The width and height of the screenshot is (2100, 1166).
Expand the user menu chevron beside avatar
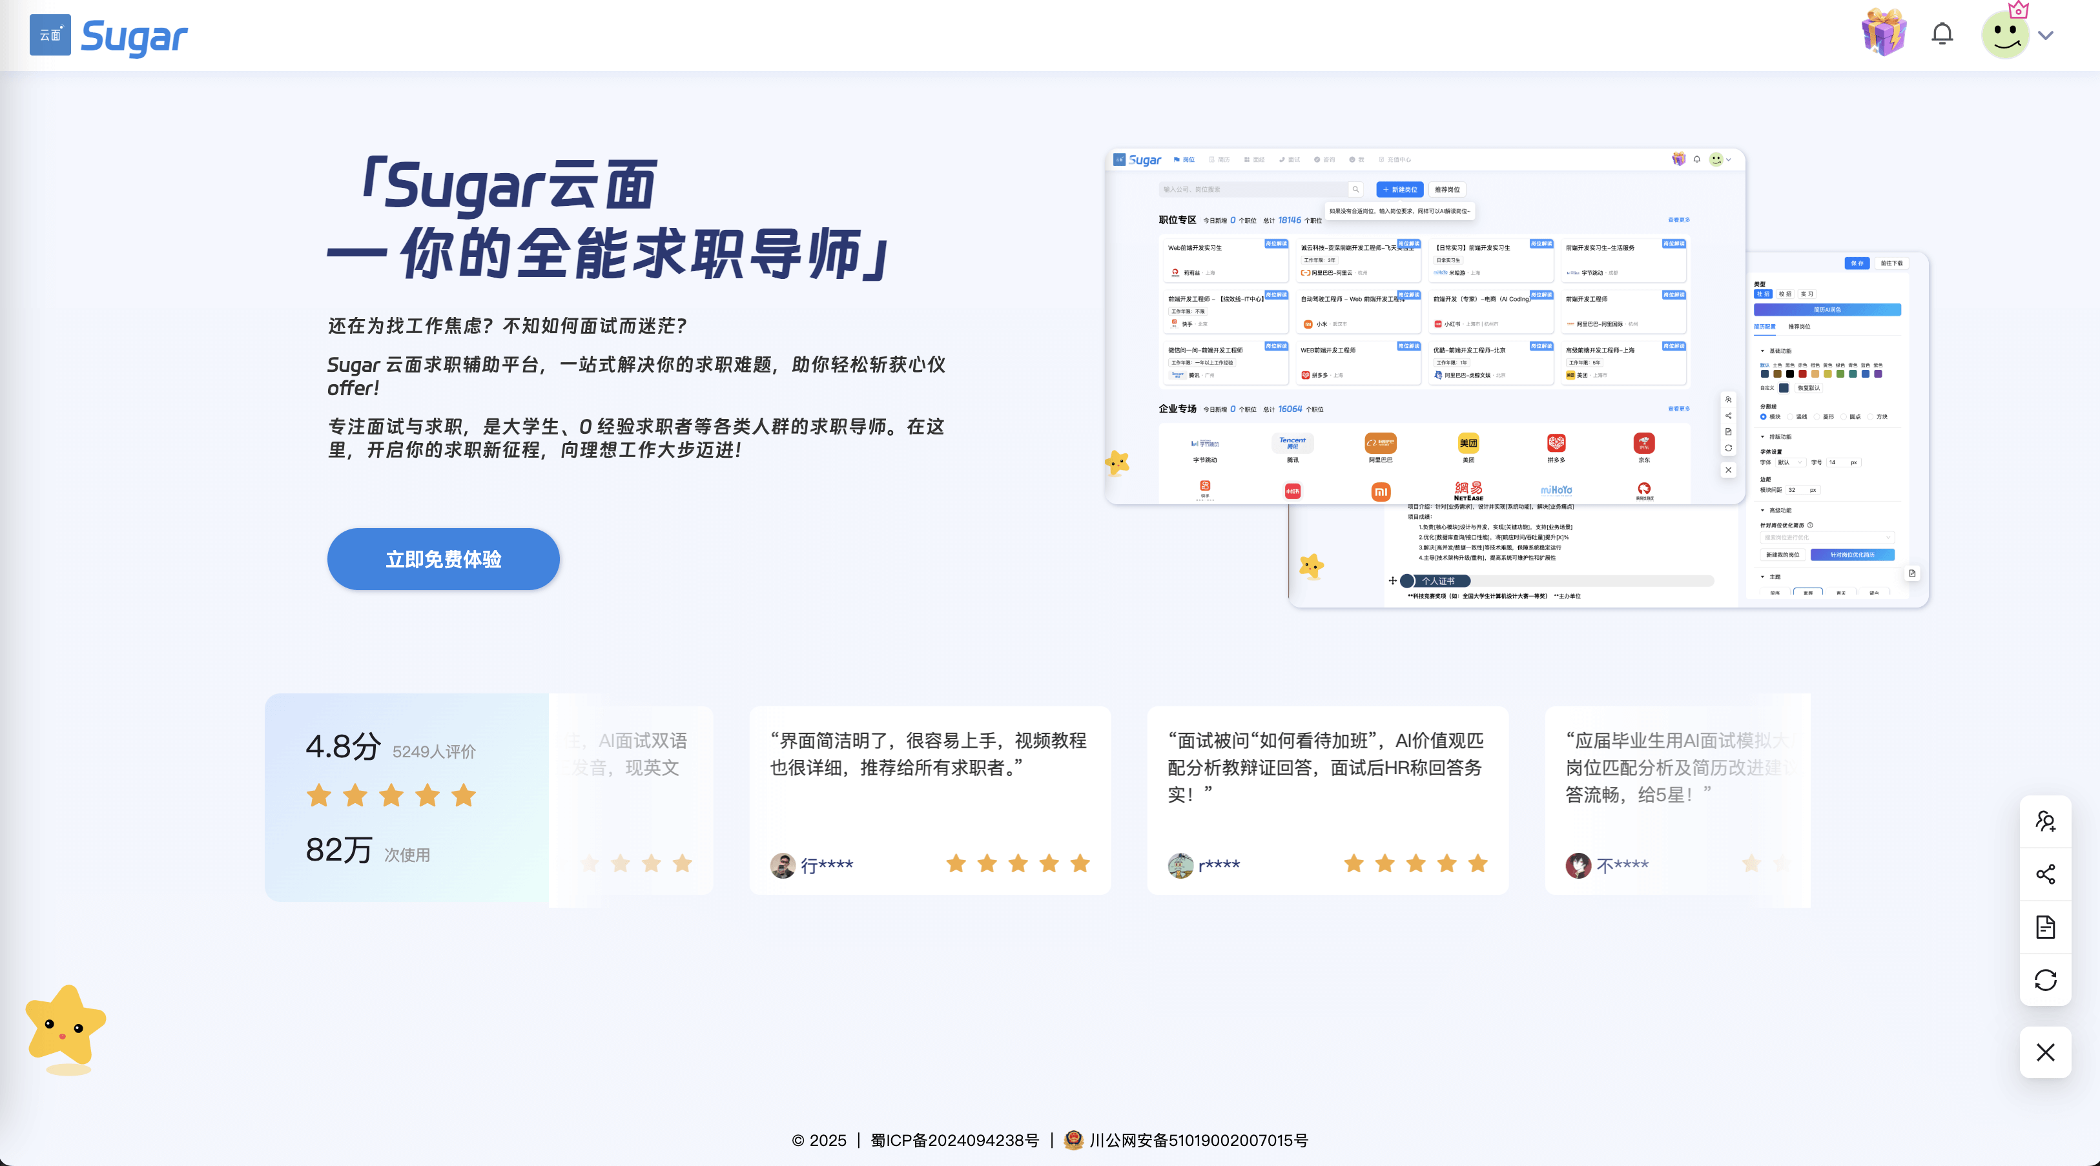click(x=2045, y=35)
